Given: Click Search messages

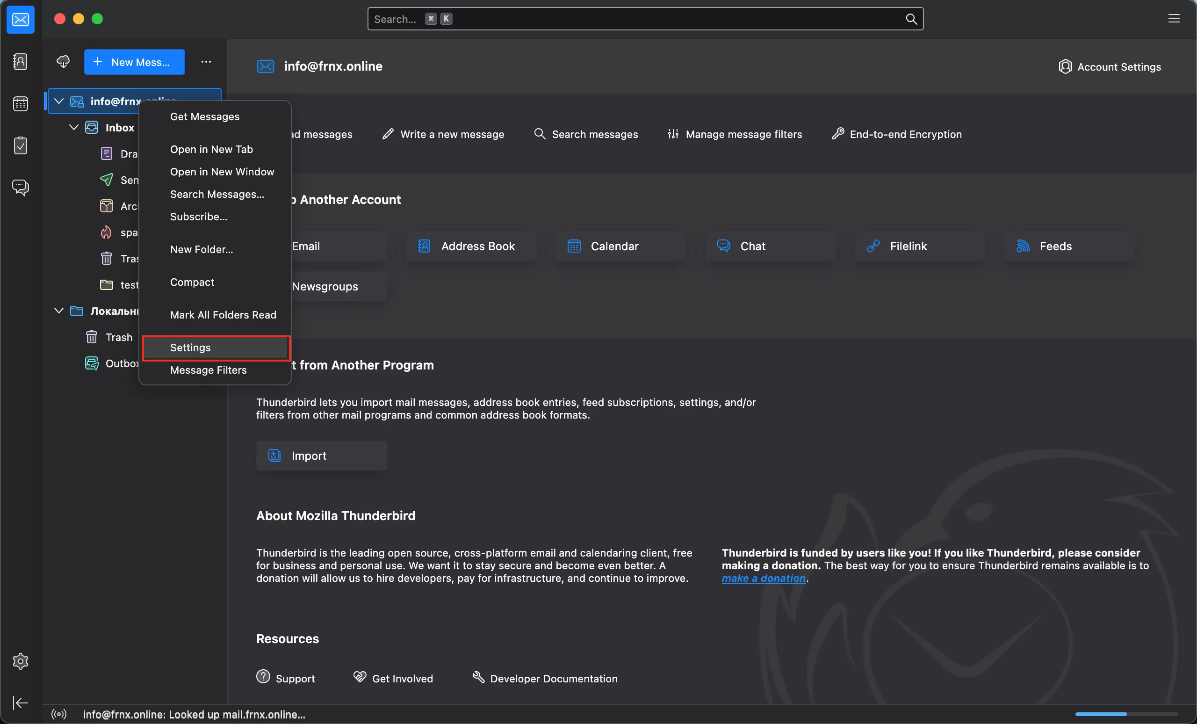Looking at the screenshot, I should pyautogui.click(x=586, y=134).
